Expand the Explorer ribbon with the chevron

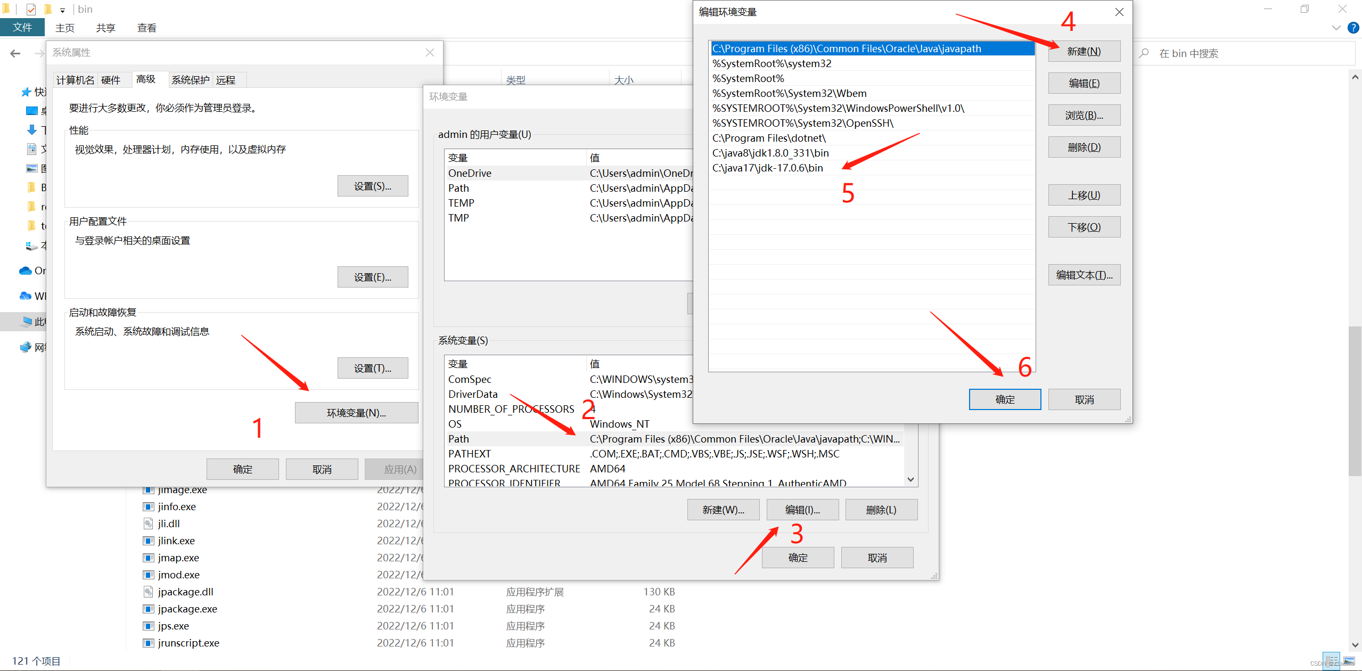(x=1336, y=28)
